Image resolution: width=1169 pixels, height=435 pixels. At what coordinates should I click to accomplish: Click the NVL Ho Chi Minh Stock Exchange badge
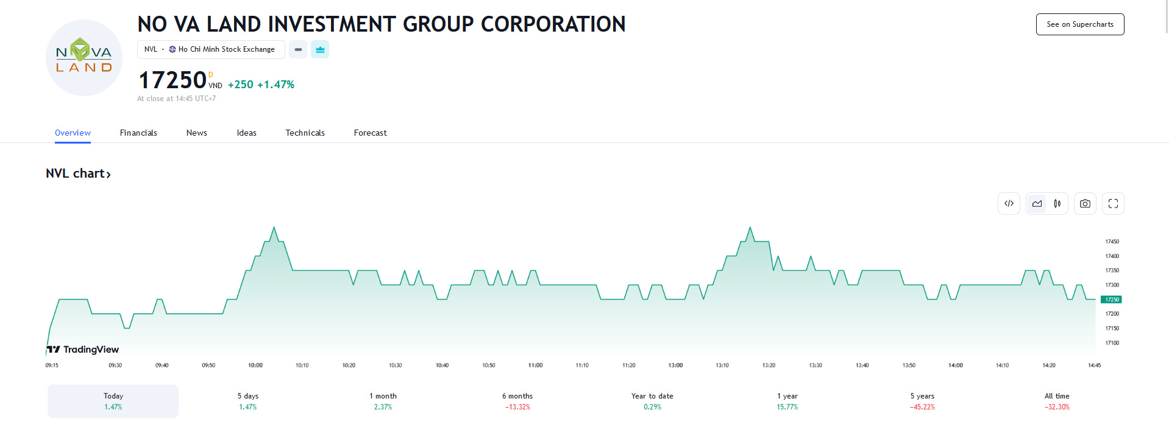pos(211,49)
